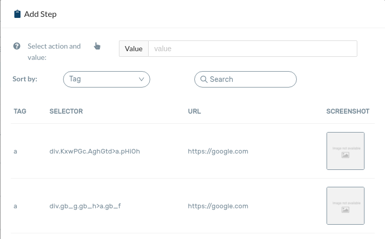Click the Value label button
The height and width of the screenshot is (239, 385).
(134, 49)
